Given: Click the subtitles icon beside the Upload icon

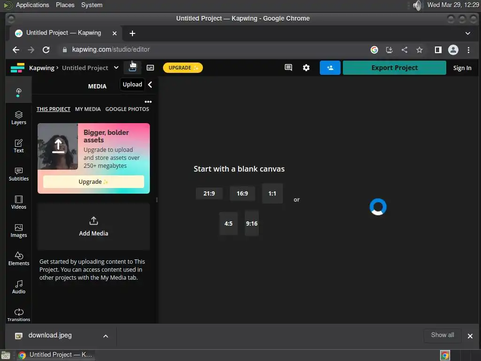Looking at the screenshot, I should (x=150, y=68).
